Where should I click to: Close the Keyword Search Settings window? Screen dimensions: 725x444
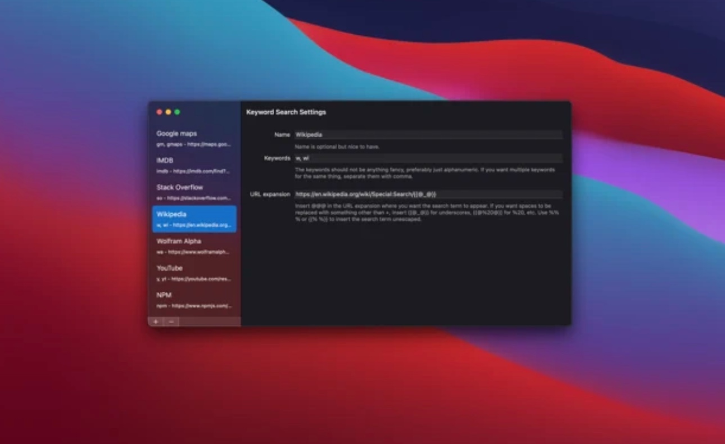[x=160, y=112]
